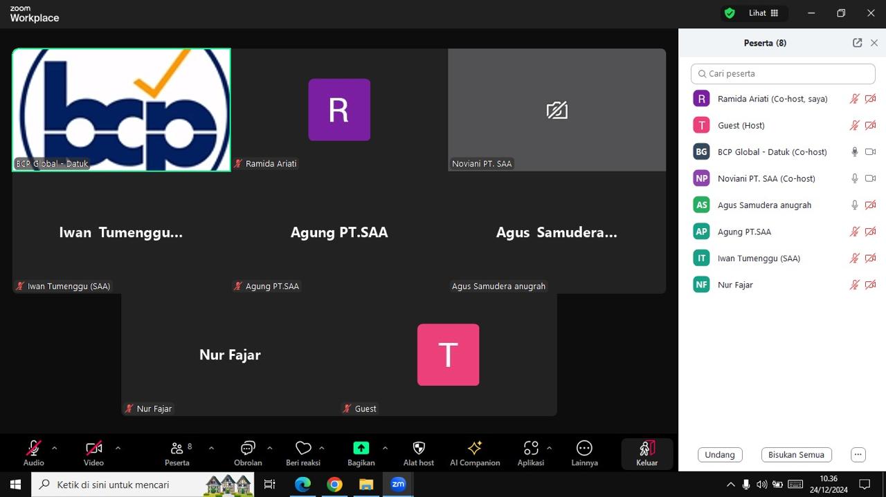Image resolution: width=886 pixels, height=497 pixels.
Task: Expand the Audio options arrow
Action: click(55, 448)
